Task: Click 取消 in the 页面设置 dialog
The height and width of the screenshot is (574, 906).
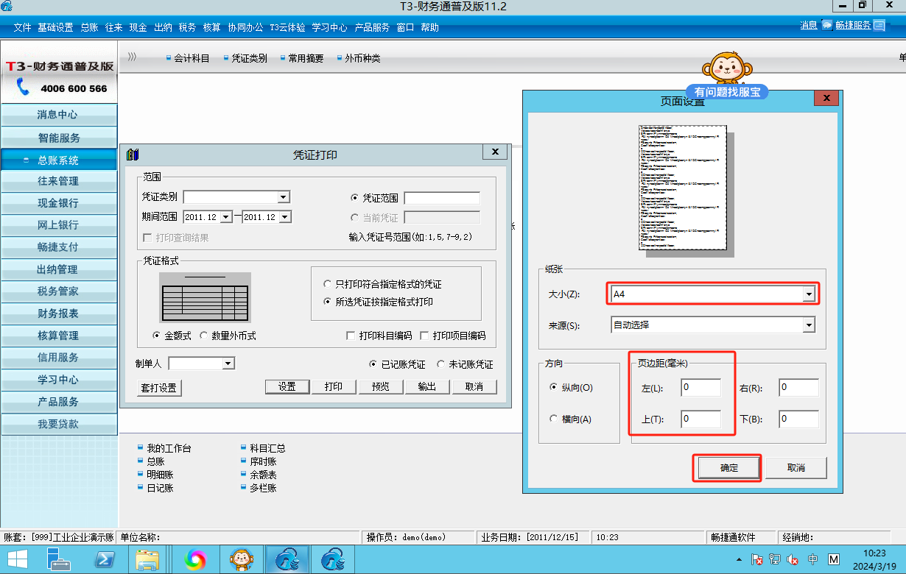Action: click(796, 468)
